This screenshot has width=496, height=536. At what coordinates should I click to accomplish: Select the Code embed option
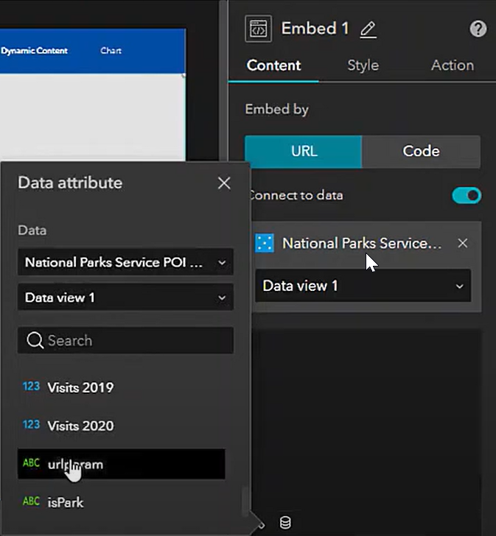coord(421,152)
